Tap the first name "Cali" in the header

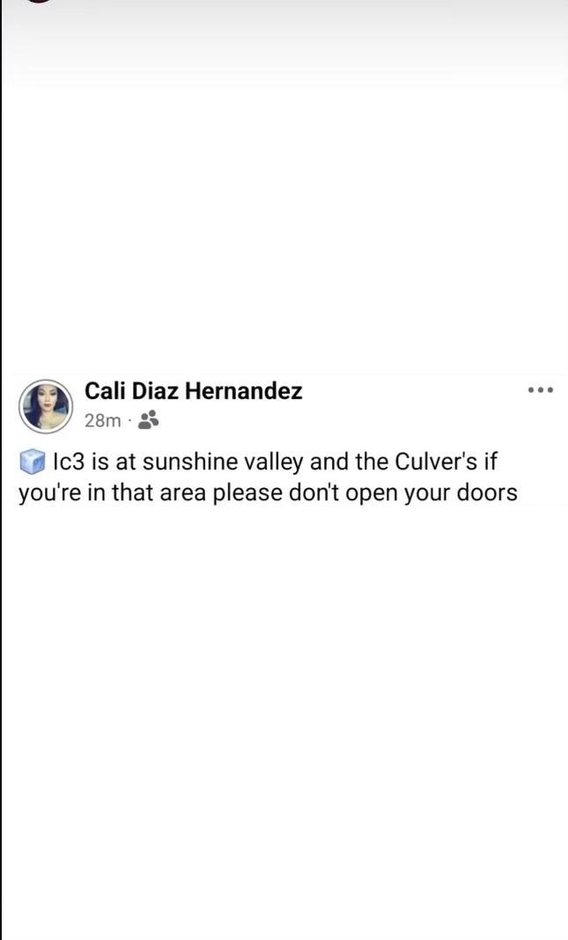point(102,391)
